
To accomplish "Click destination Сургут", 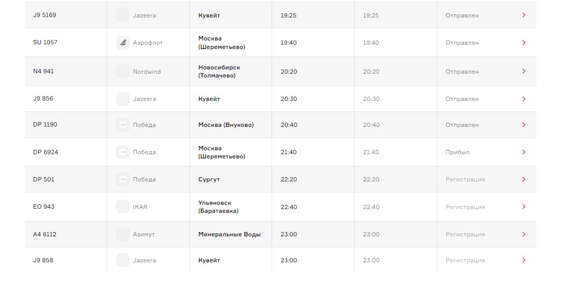I will [209, 179].
